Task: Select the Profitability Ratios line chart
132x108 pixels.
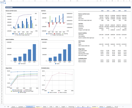Action: [57, 82]
